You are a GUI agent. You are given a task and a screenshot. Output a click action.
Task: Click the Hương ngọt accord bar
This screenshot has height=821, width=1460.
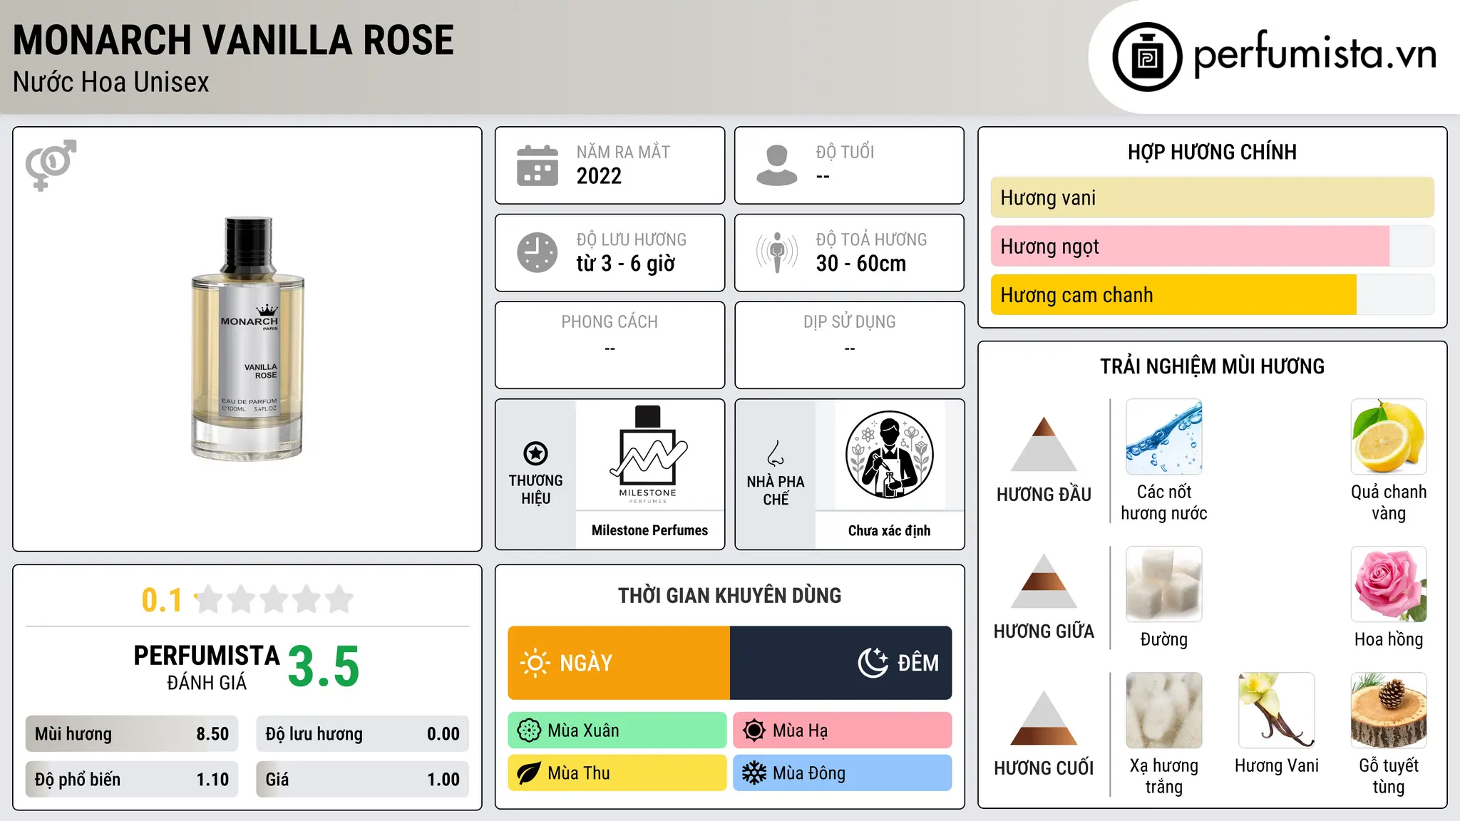point(1212,246)
